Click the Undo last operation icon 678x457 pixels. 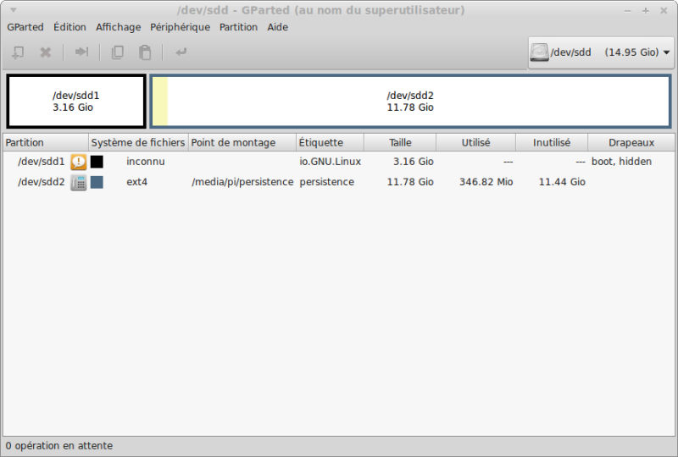click(181, 52)
